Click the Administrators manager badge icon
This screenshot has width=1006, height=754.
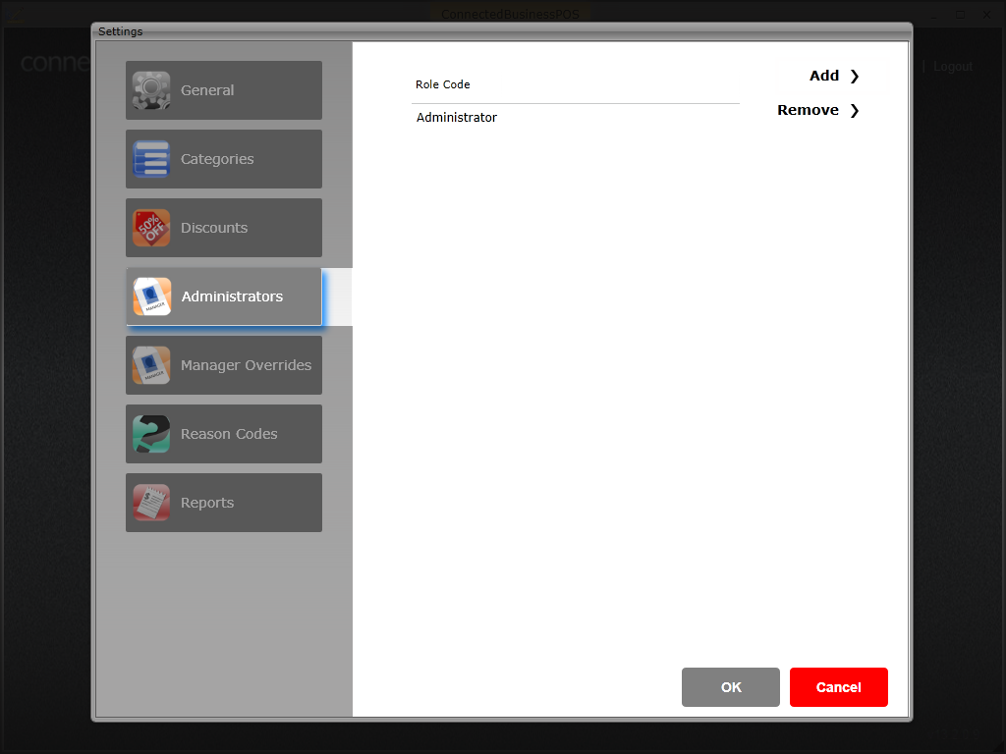(x=151, y=296)
